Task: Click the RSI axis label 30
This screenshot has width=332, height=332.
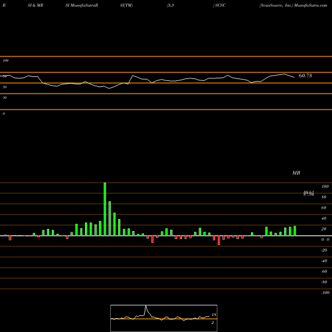Action: click(x=5, y=98)
